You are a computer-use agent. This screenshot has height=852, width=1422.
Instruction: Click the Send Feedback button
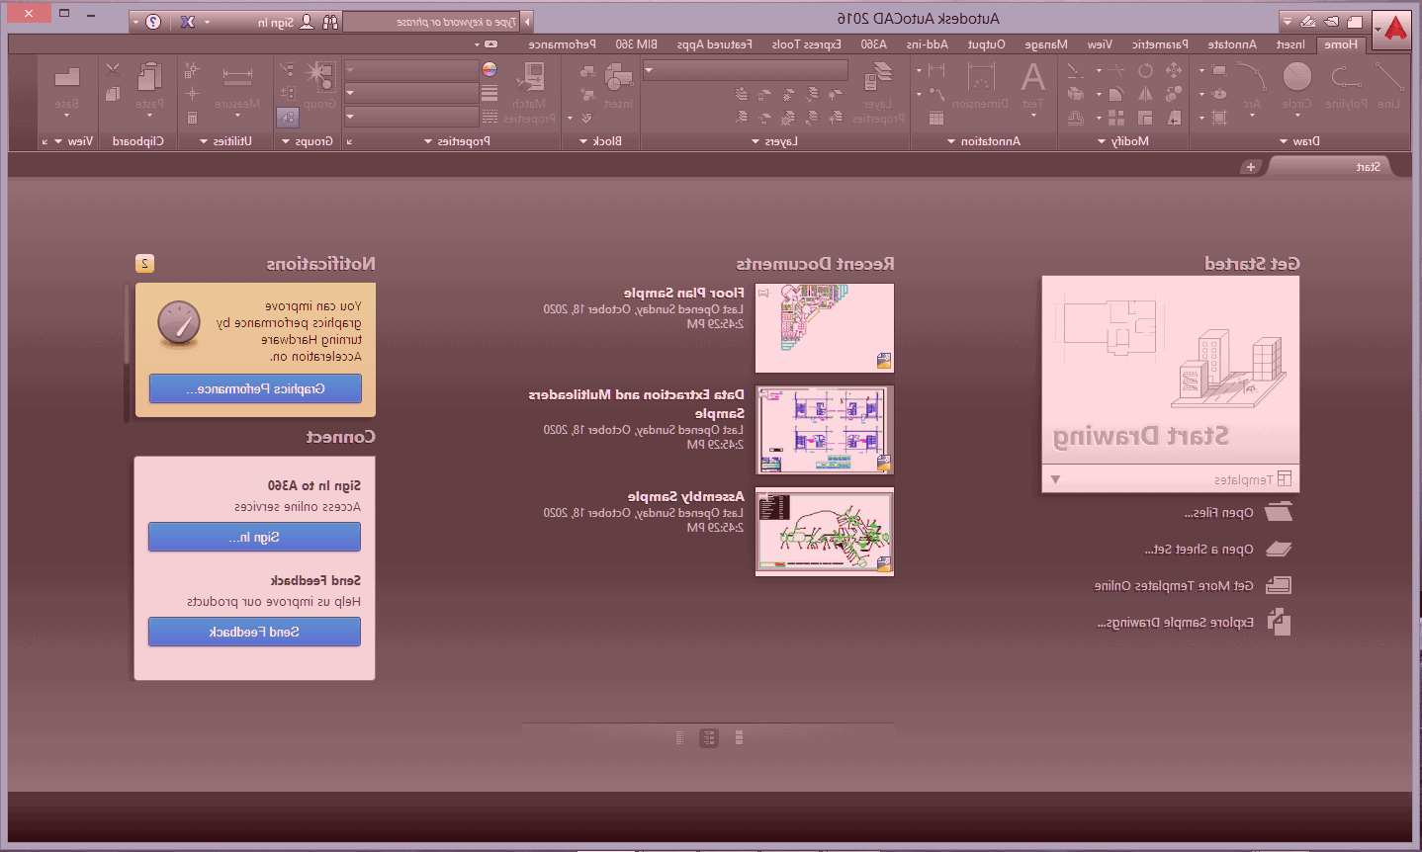pyautogui.click(x=254, y=632)
